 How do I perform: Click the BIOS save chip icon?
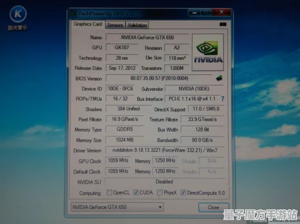click(x=219, y=78)
